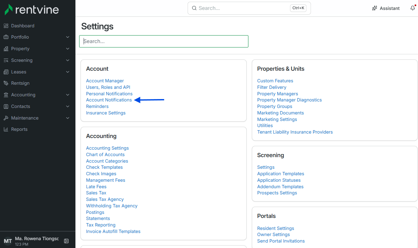Open Users, Roles and API link
Image resolution: width=418 pixels, height=248 pixels.
108,87
